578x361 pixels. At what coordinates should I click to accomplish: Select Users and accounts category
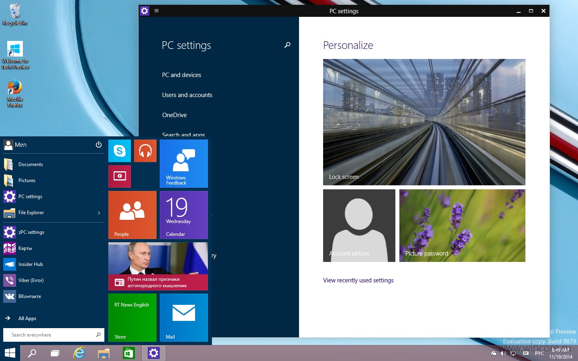point(187,95)
